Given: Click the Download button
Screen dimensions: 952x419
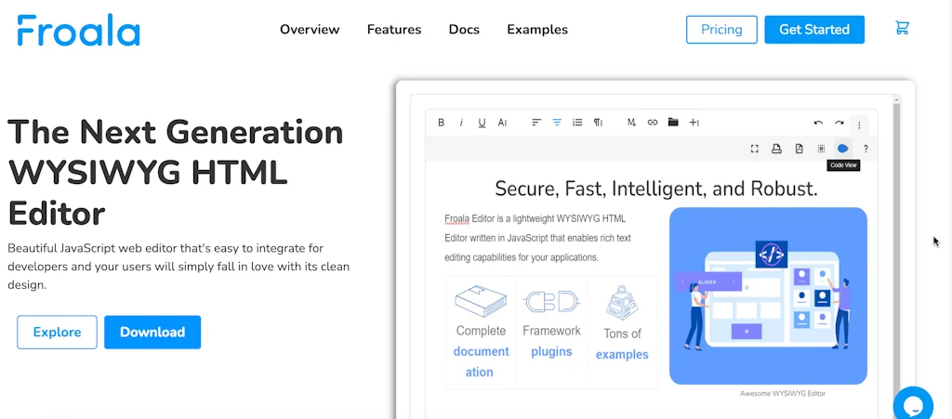Looking at the screenshot, I should click(152, 333).
